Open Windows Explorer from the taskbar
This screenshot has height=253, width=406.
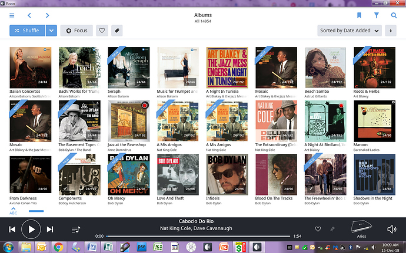click(26, 247)
